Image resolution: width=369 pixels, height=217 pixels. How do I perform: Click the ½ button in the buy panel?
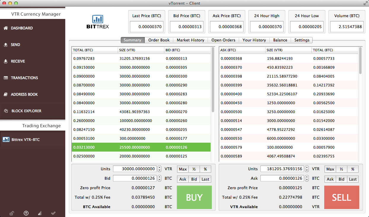194,169
